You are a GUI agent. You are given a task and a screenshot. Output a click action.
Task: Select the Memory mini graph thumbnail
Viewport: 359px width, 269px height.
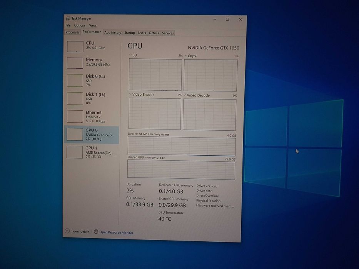pyautogui.click(x=75, y=63)
